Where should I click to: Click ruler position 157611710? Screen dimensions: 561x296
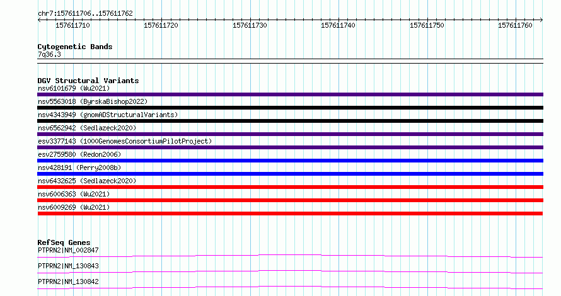[73, 25]
